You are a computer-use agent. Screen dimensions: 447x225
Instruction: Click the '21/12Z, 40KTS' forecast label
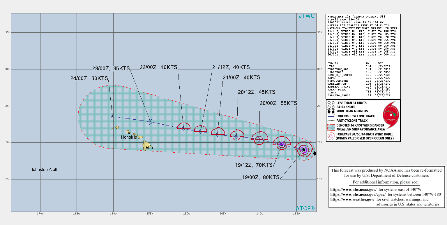(231, 67)
